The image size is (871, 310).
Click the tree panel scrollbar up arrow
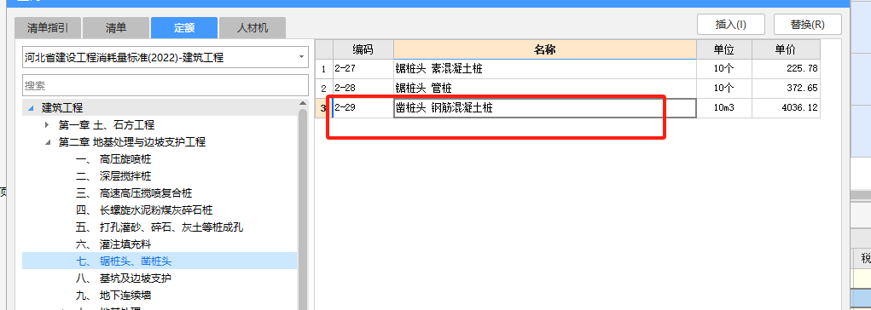click(303, 104)
